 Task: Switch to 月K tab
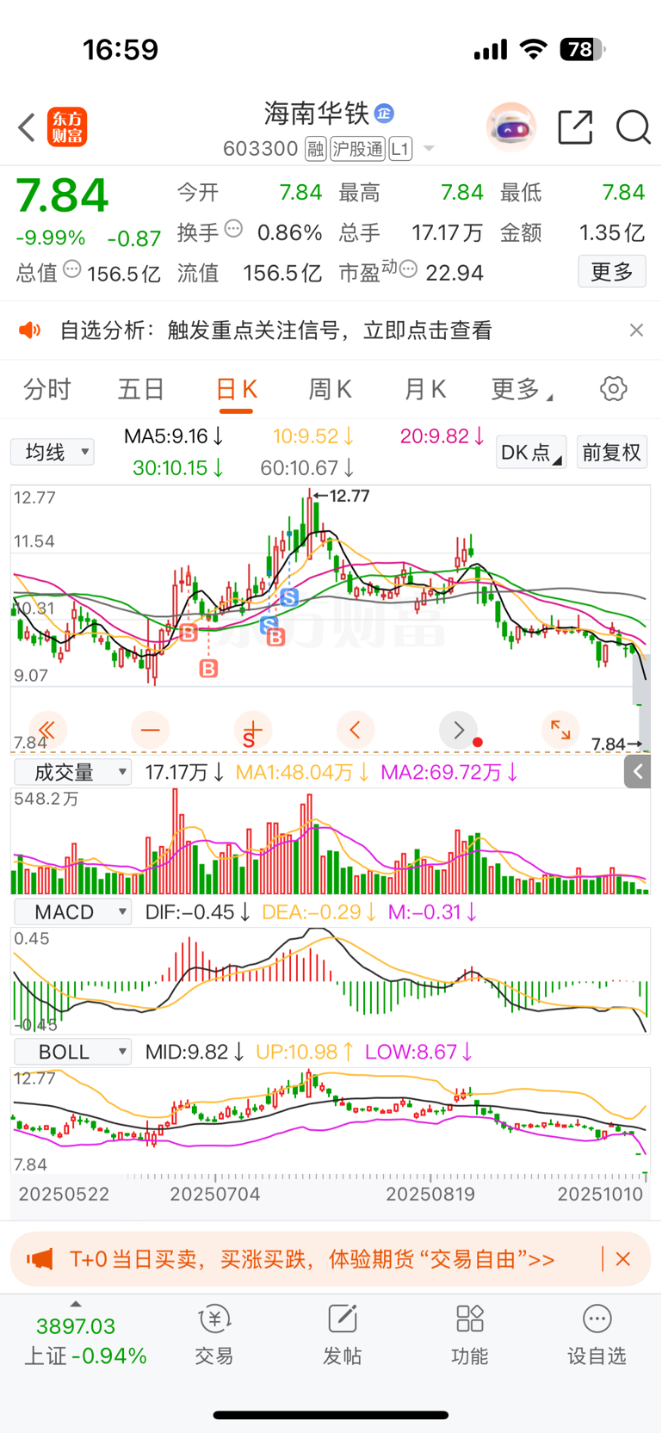click(x=425, y=390)
